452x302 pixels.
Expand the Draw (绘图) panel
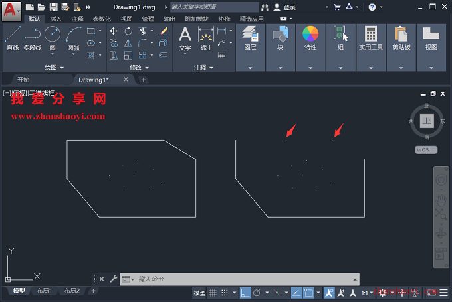54,68
